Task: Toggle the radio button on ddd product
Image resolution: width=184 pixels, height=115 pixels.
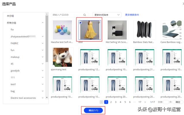Action: 80,23
